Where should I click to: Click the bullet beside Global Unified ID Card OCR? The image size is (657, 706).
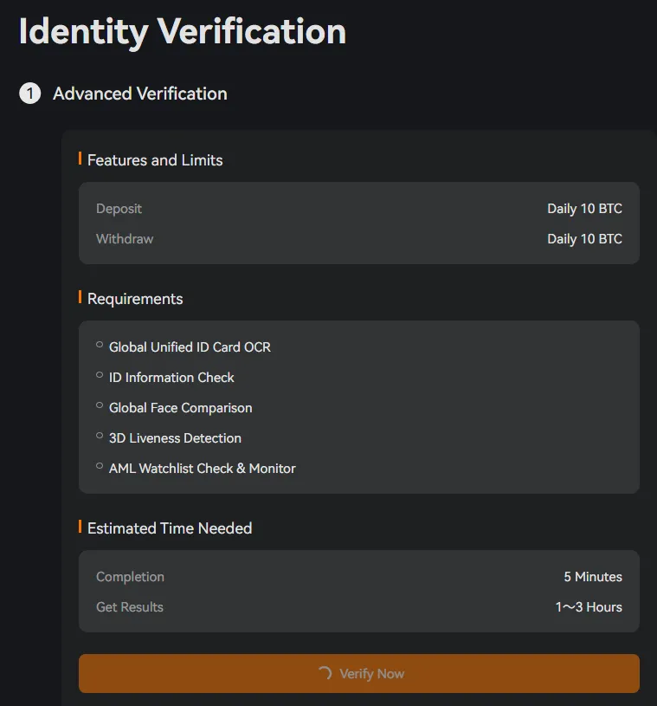(100, 345)
